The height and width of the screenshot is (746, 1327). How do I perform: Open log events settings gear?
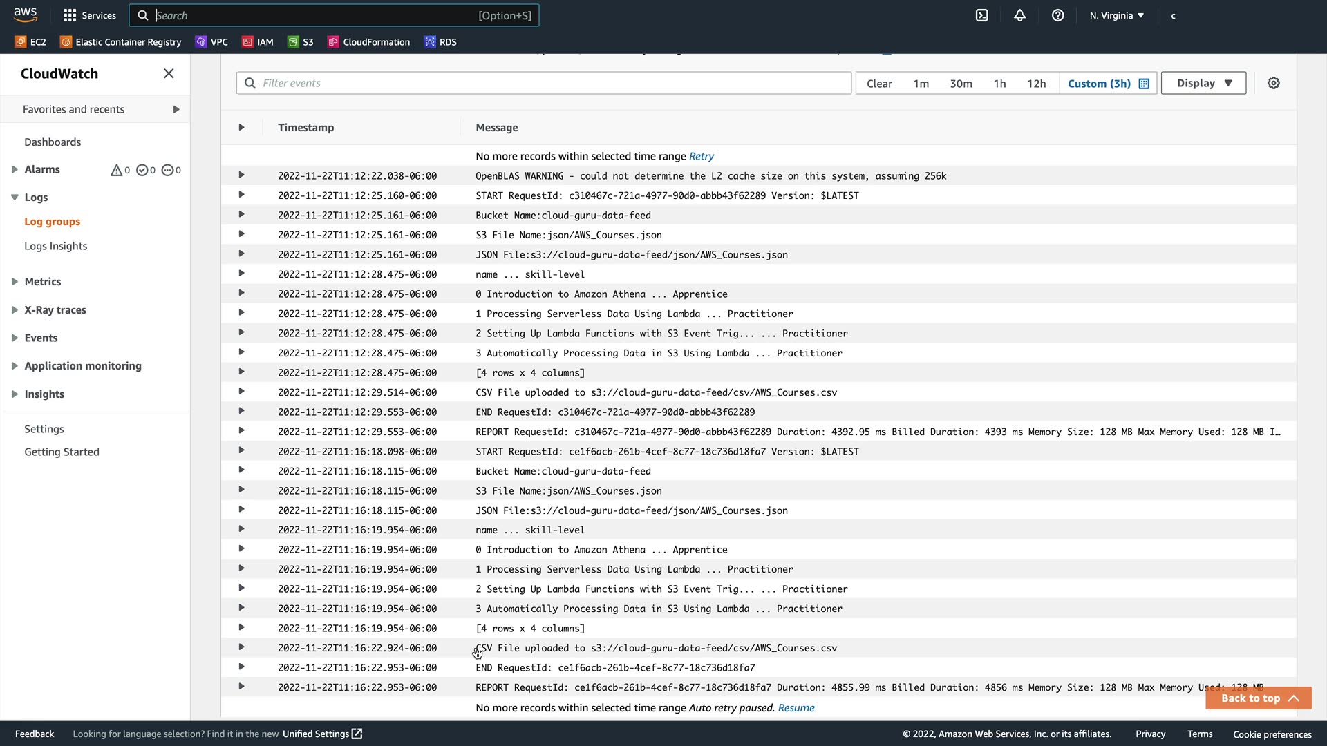pyautogui.click(x=1273, y=83)
